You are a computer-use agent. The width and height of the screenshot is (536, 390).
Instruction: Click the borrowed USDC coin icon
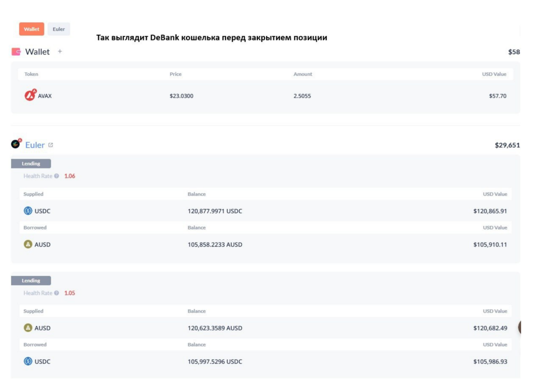pos(28,361)
